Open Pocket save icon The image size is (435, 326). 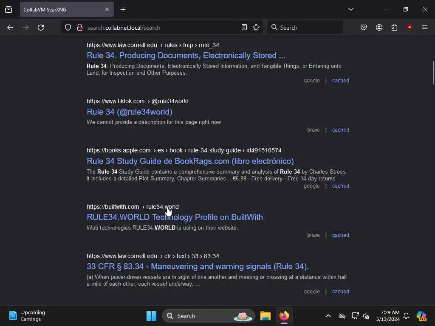pos(364,27)
